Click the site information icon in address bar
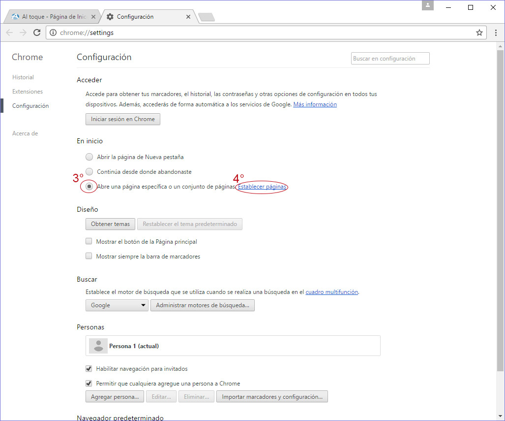 53,32
